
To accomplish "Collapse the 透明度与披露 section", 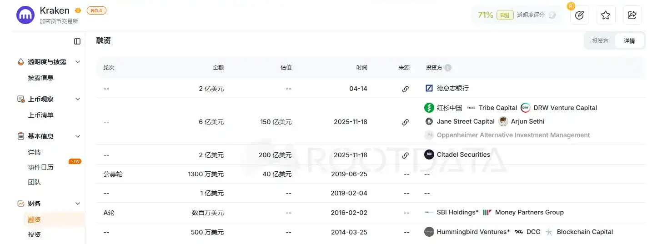I will tap(78, 62).
